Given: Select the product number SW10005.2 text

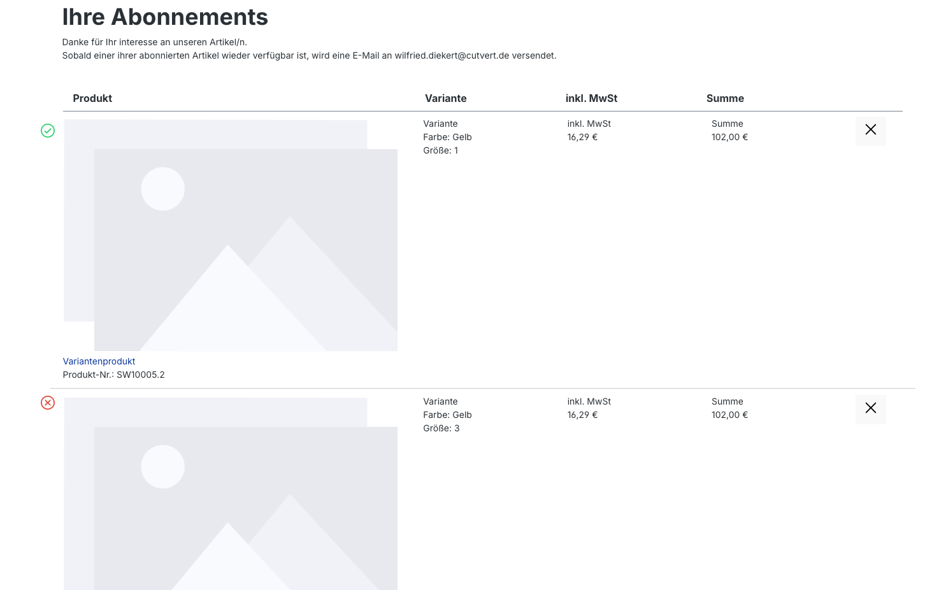Looking at the screenshot, I should coord(140,375).
